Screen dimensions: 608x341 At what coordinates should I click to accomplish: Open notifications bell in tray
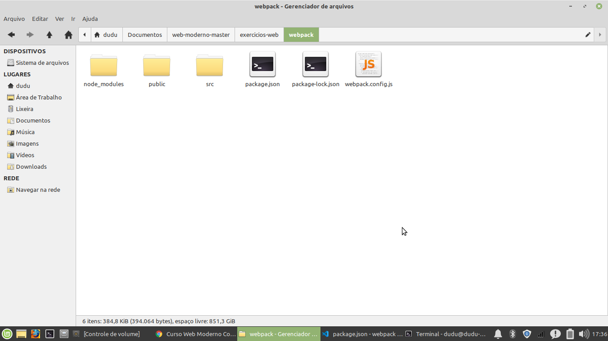(x=498, y=334)
